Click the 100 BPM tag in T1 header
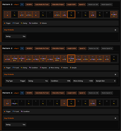The width and height of the screenshot is (121, 131). tap(29, 4)
